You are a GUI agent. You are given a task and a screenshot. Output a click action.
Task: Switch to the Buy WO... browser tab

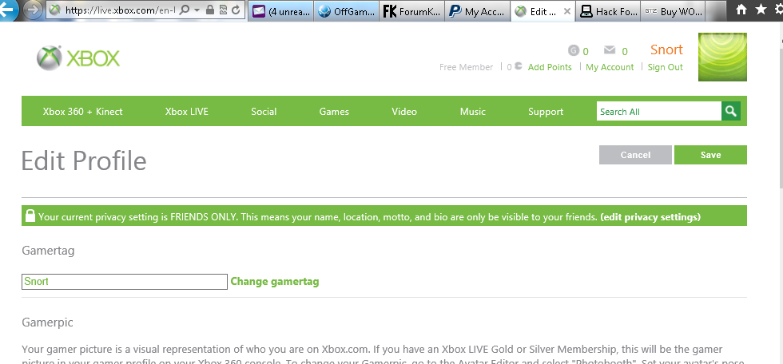[673, 11]
